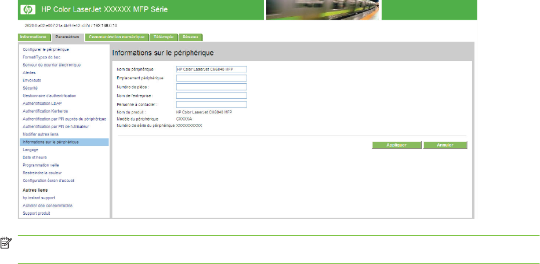
Task: Click the CXXXXA model value
Action: [184, 119]
